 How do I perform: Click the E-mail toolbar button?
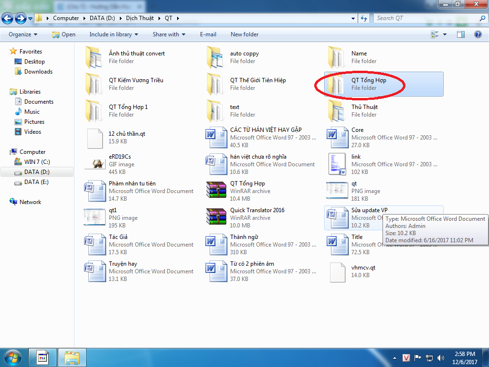tap(208, 34)
